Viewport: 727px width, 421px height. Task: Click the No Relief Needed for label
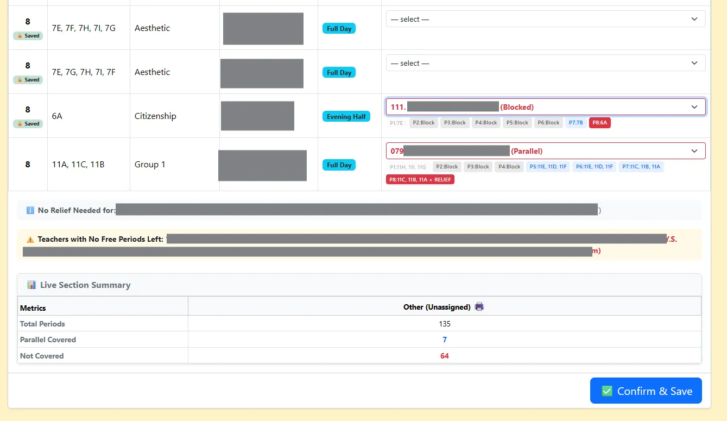tap(77, 210)
